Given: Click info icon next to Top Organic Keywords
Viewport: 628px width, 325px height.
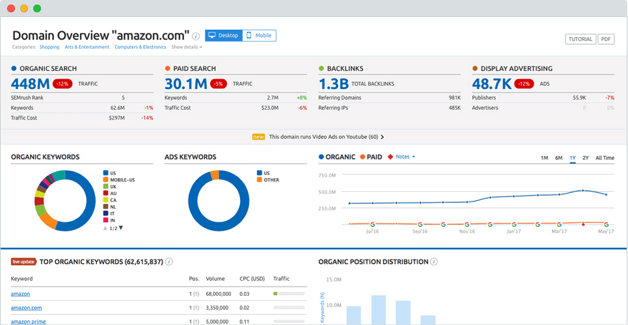Looking at the screenshot, I should (169, 262).
